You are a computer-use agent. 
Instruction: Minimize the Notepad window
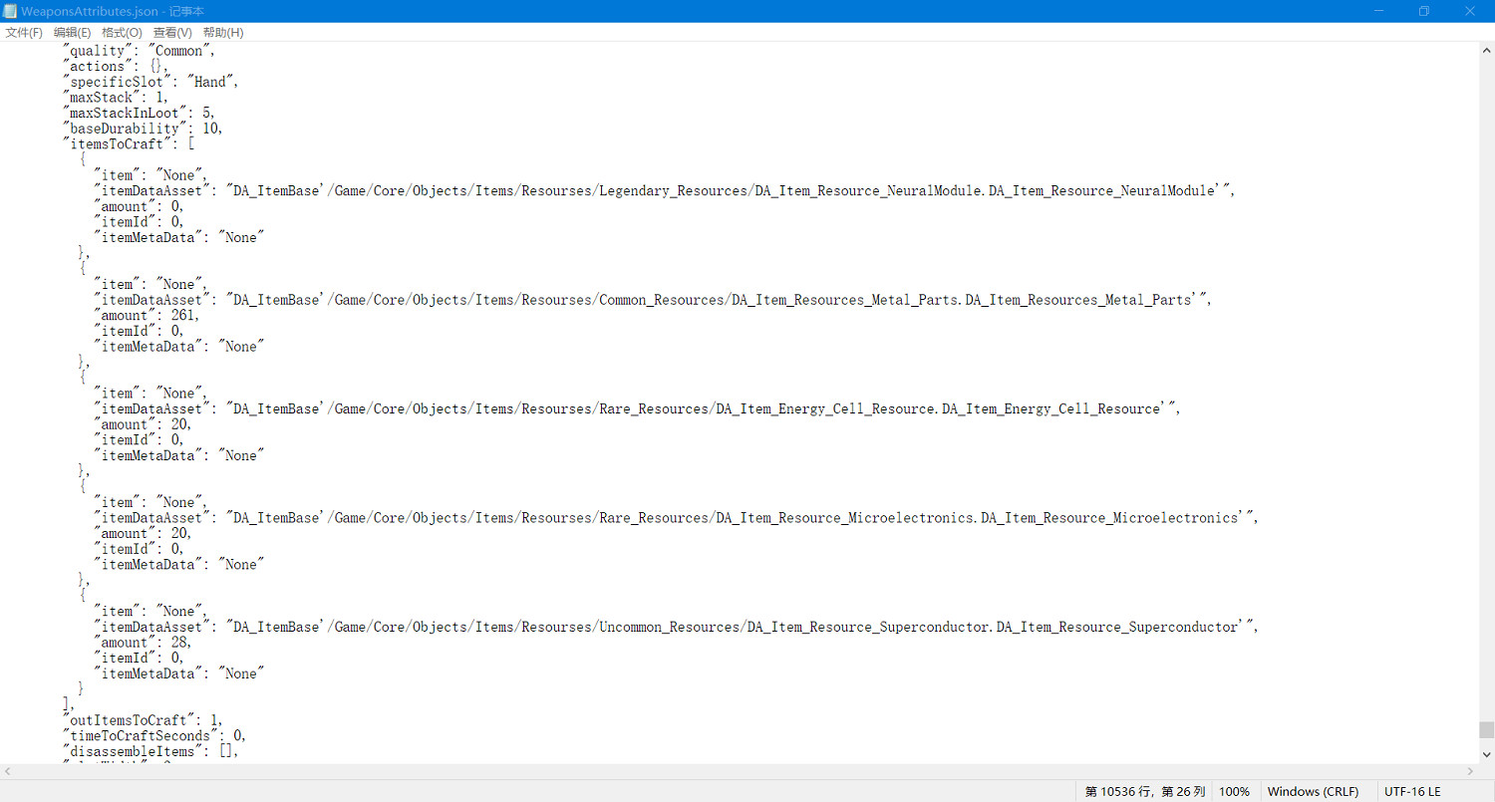pos(1379,11)
